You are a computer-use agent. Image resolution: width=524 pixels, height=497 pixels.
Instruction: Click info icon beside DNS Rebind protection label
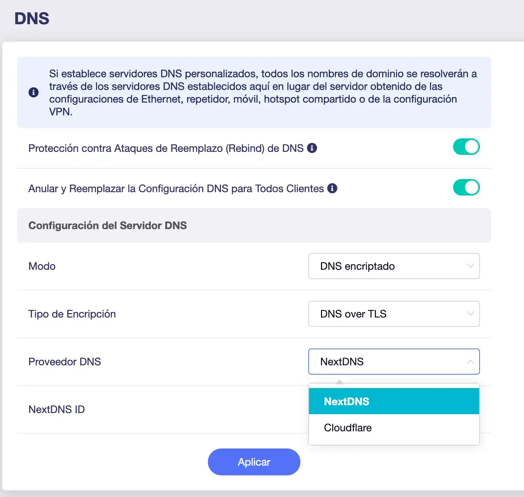(x=312, y=148)
